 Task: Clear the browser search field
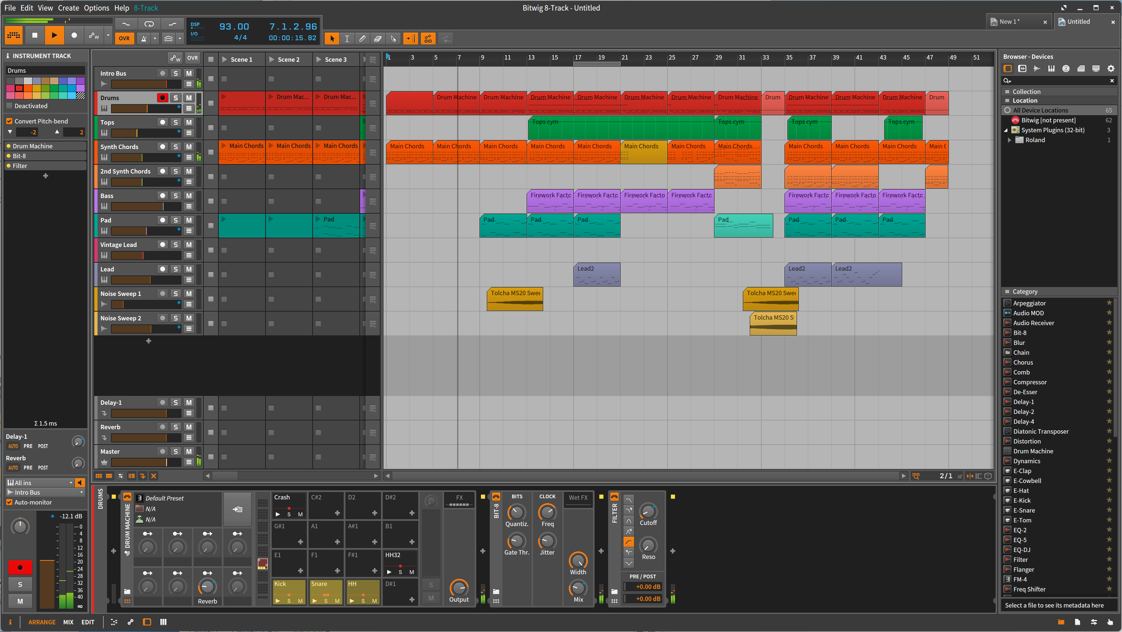coord(1111,81)
